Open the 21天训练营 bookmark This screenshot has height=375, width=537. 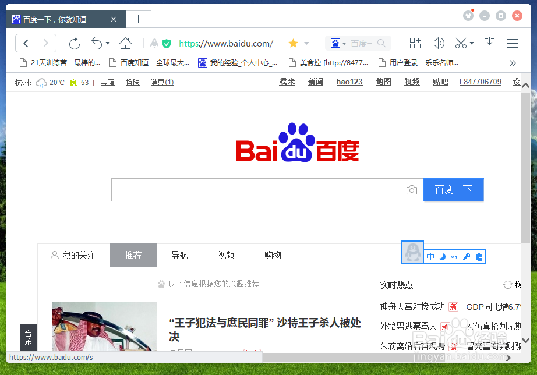(60, 63)
